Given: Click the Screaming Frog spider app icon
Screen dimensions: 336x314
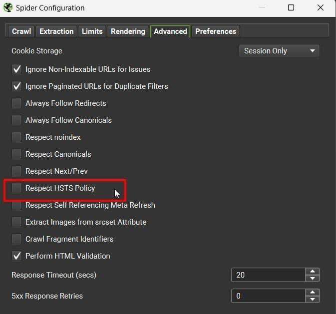Looking at the screenshot, I should point(8,7).
